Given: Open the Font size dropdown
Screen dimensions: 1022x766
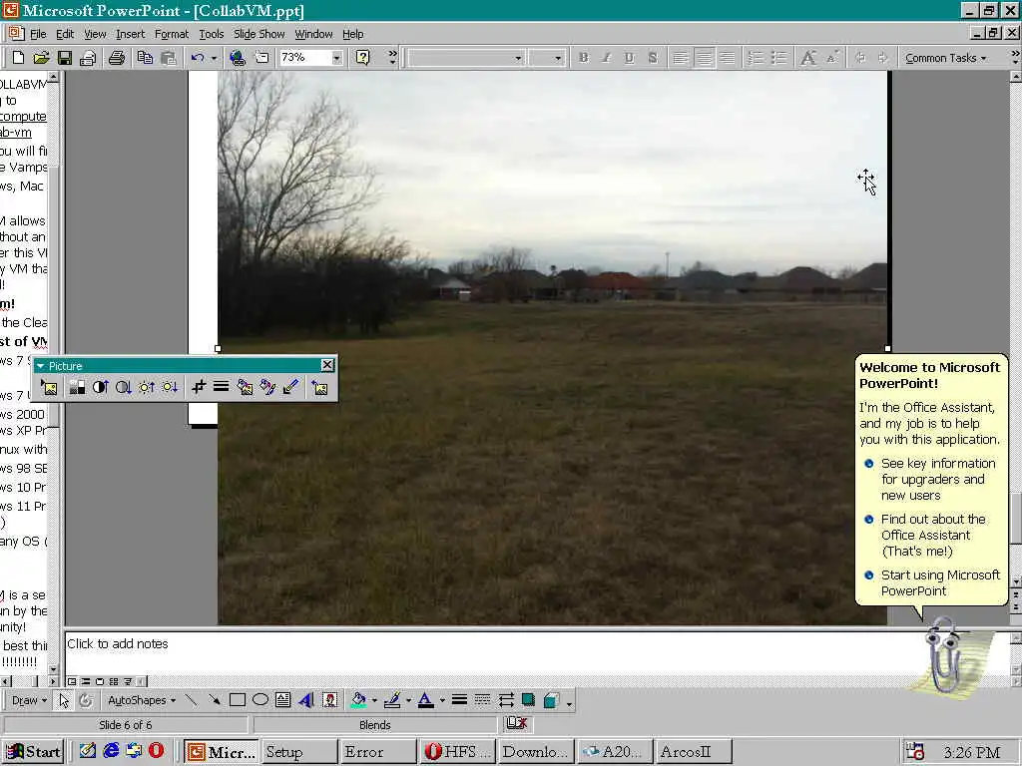Looking at the screenshot, I should (x=557, y=58).
